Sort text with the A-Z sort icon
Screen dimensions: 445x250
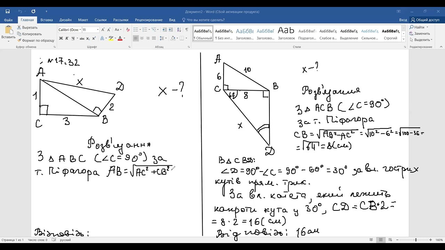click(x=179, y=30)
